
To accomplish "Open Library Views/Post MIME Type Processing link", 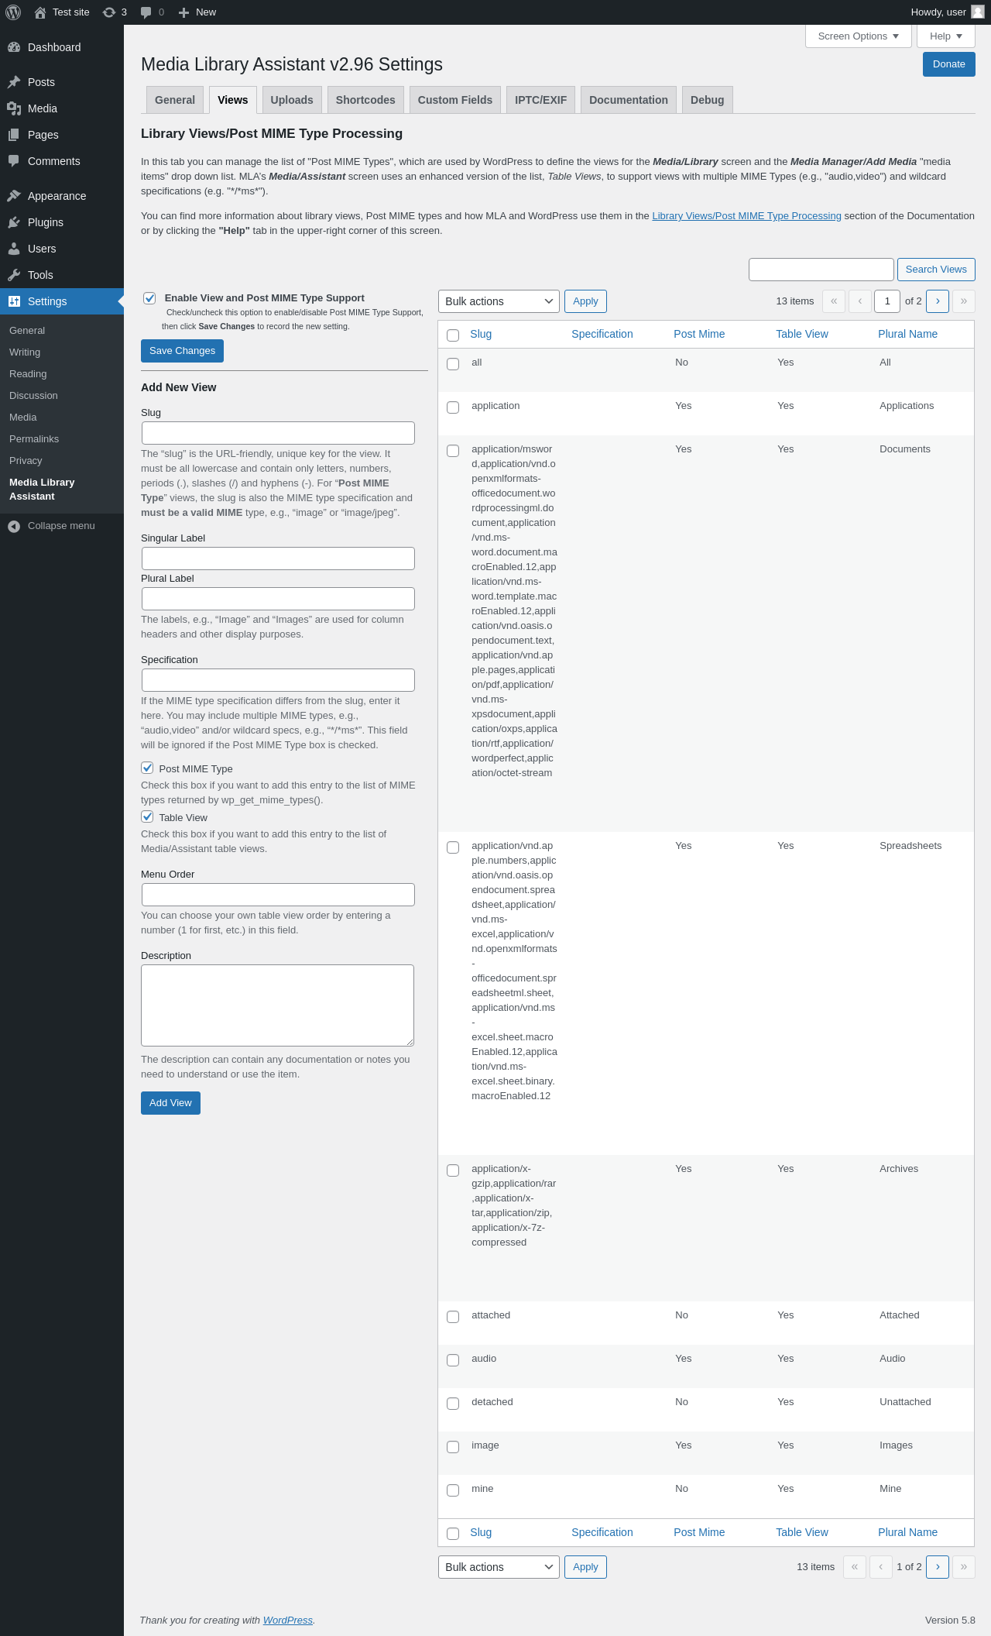I will tap(746, 216).
